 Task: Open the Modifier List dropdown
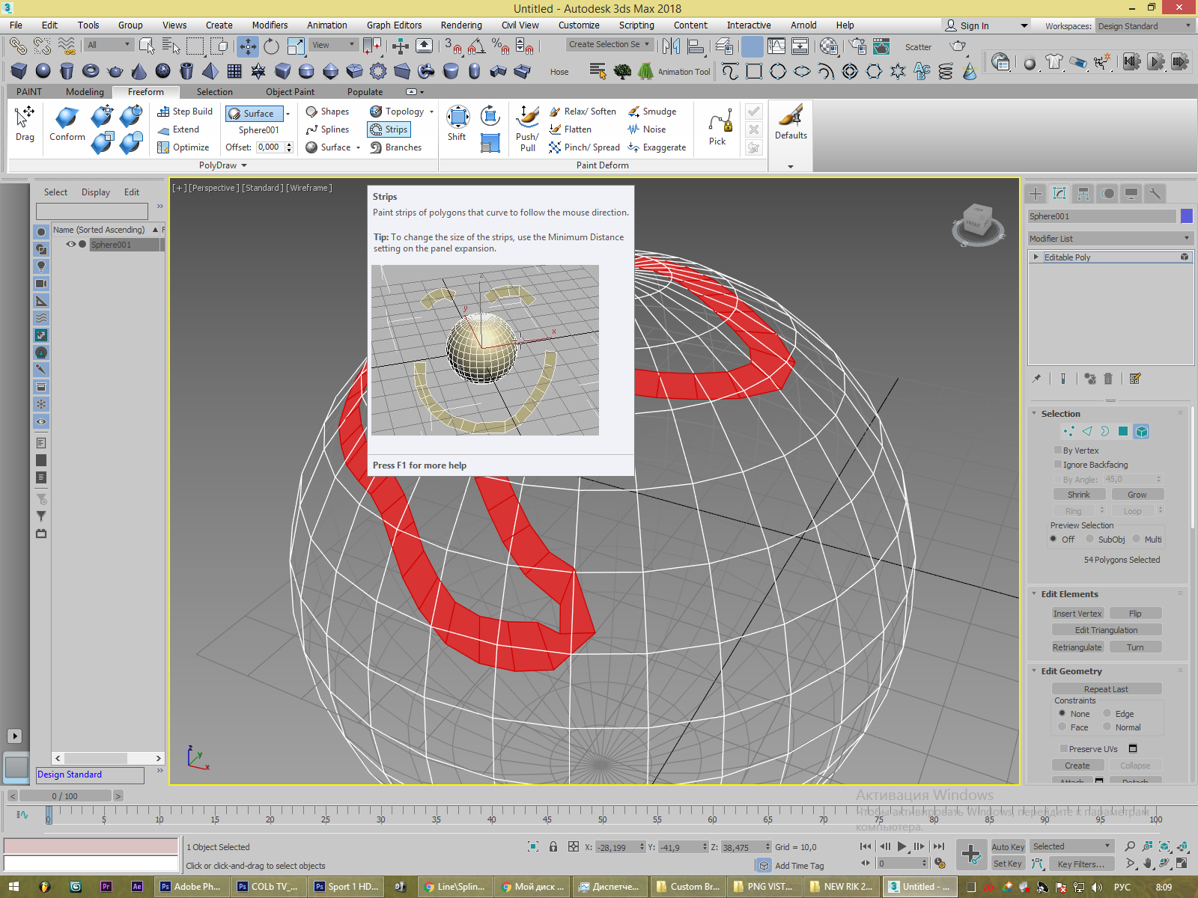click(1110, 239)
